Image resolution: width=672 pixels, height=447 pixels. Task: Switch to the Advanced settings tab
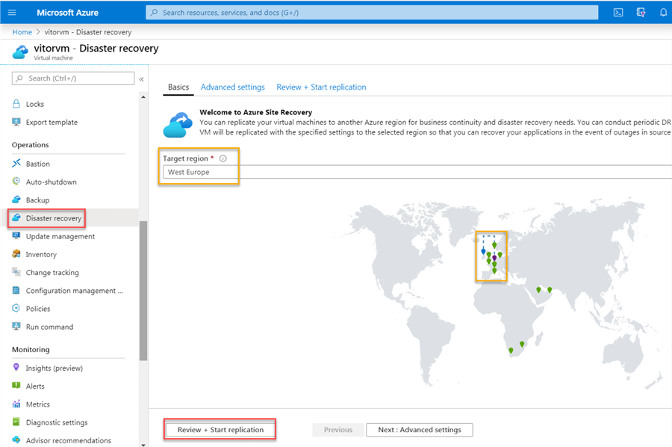click(232, 87)
